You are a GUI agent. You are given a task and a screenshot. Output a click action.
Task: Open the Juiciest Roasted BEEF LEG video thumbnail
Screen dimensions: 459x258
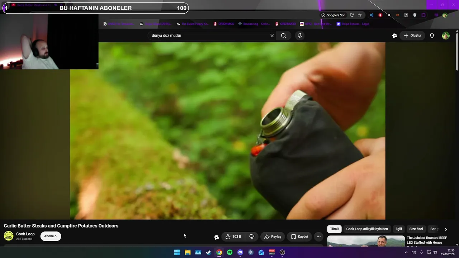[x=366, y=241]
